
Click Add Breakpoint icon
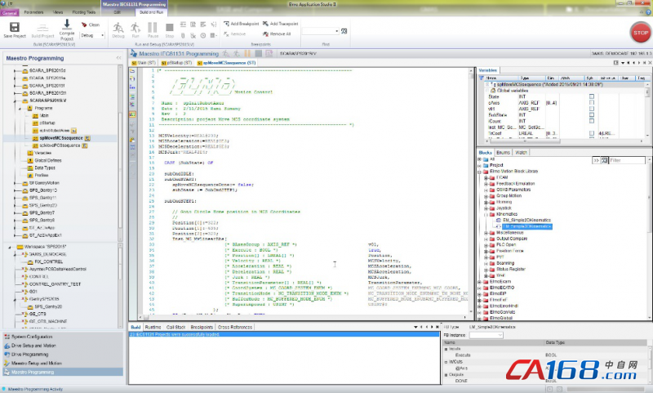pos(227,24)
